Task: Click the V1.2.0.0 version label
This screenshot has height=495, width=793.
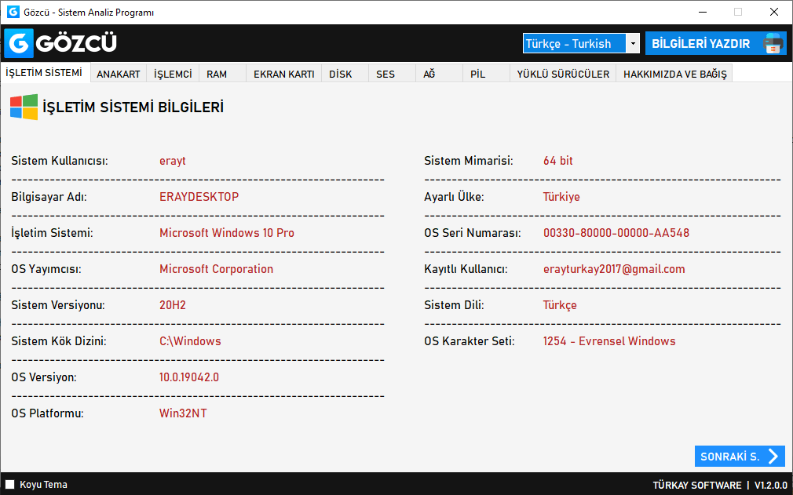Action: (x=771, y=485)
